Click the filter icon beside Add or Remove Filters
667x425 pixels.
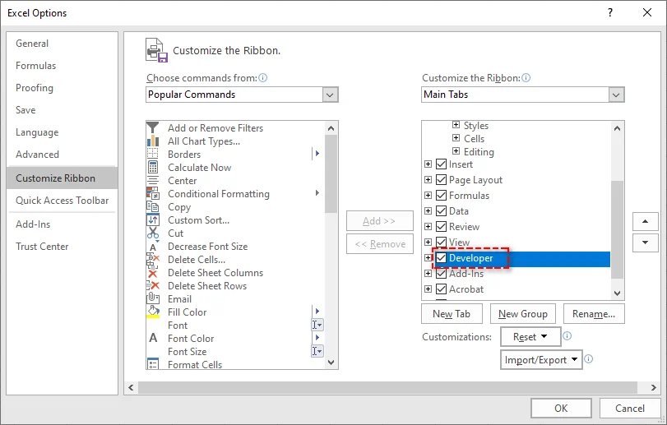[152, 128]
